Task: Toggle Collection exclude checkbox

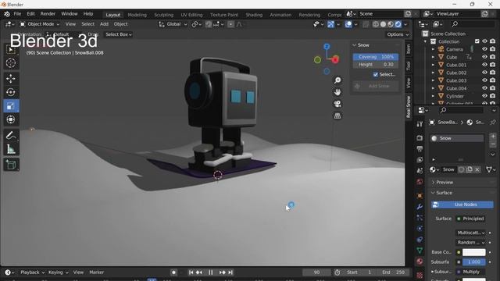Action: click(x=477, y=41)
